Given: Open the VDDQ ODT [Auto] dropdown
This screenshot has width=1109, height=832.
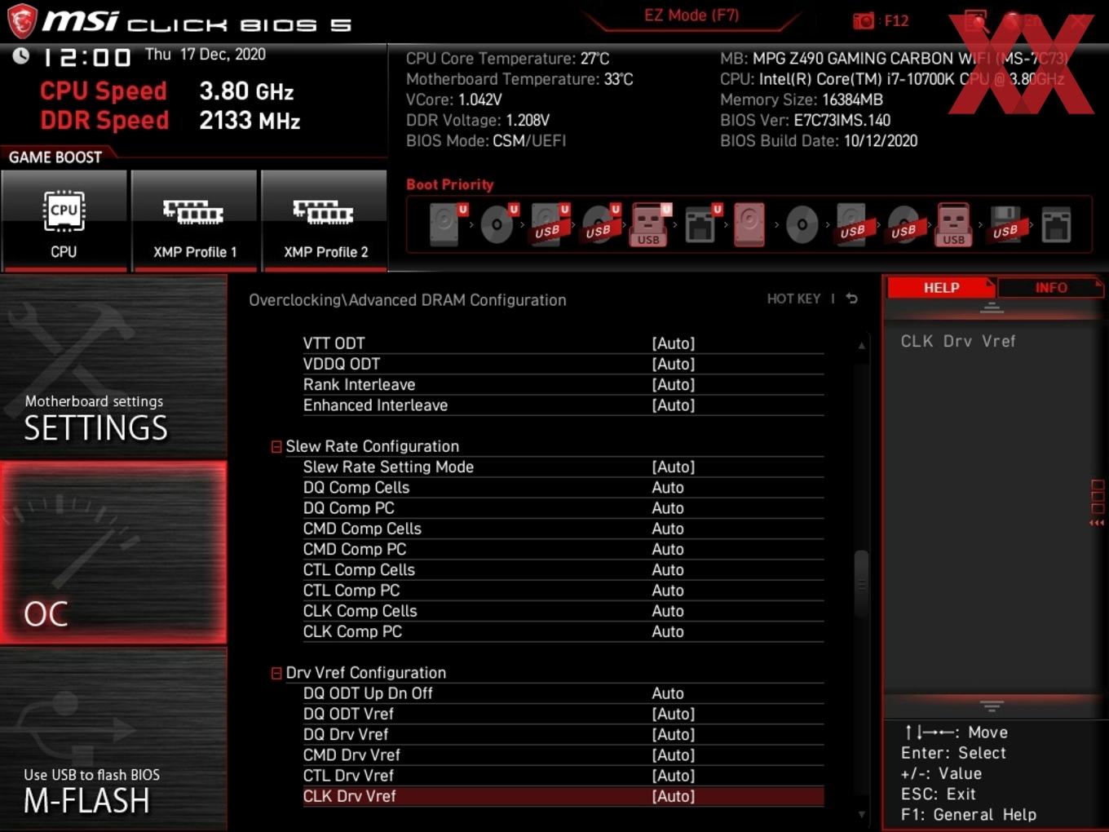Looking at the screenshot, I should point(674,364).
